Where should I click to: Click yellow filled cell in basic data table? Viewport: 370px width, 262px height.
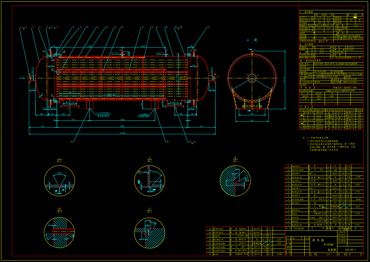click(x=355, y=17)
